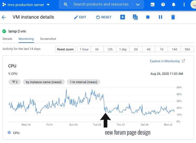Click the external link icon beside Explore in Monitoring

[183, 61]
